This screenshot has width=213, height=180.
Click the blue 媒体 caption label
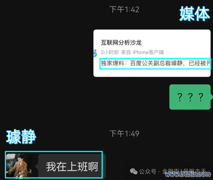coord(194,14)
